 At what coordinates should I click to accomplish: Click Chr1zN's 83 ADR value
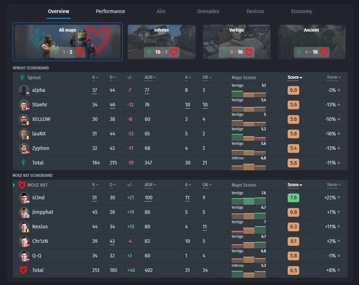pos(147,241)
